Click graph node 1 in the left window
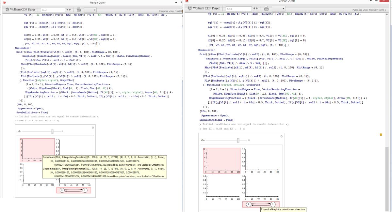 pyautogui.click(x=85, y=190)
